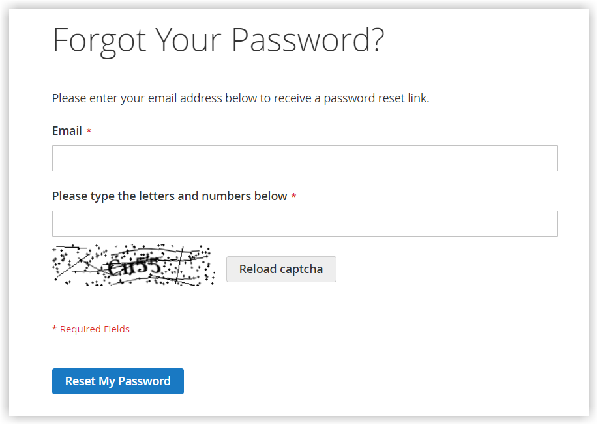Submit with Reset My Password button
598x425 pixels.
[x=118, y=381]
